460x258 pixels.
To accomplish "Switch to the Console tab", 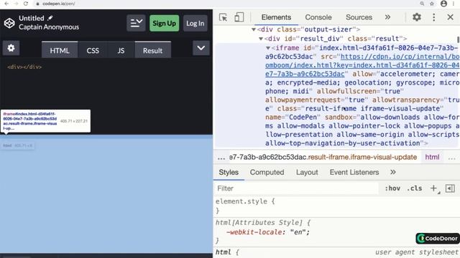I will point(318,17).
